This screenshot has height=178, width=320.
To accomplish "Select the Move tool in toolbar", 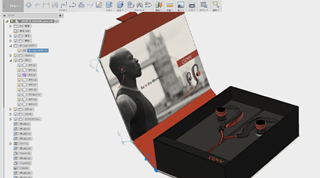I will coord(29,5).
